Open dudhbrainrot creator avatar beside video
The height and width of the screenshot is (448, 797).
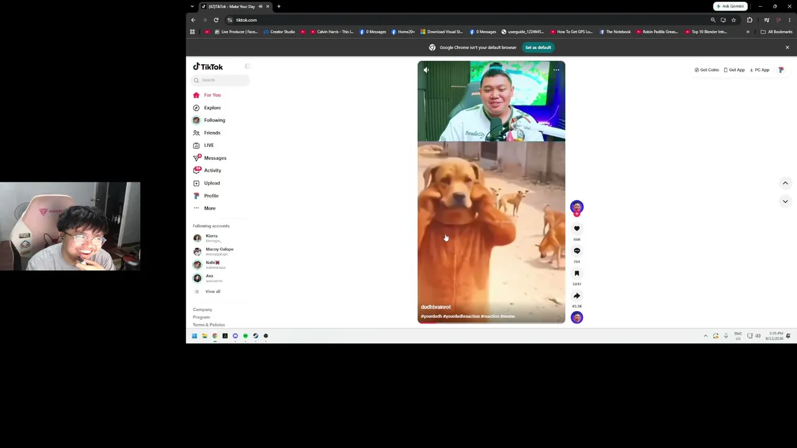coord(577,207)
